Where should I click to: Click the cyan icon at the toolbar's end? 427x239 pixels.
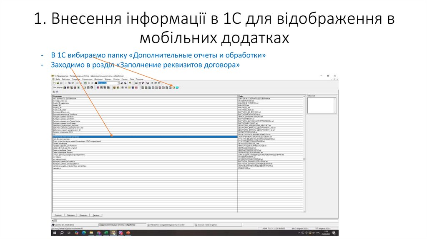tap(177, 87)
